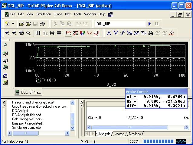The height and width of the screenshot is (145, 193).
Task: Open the Simulation menu
Action: 44,14
